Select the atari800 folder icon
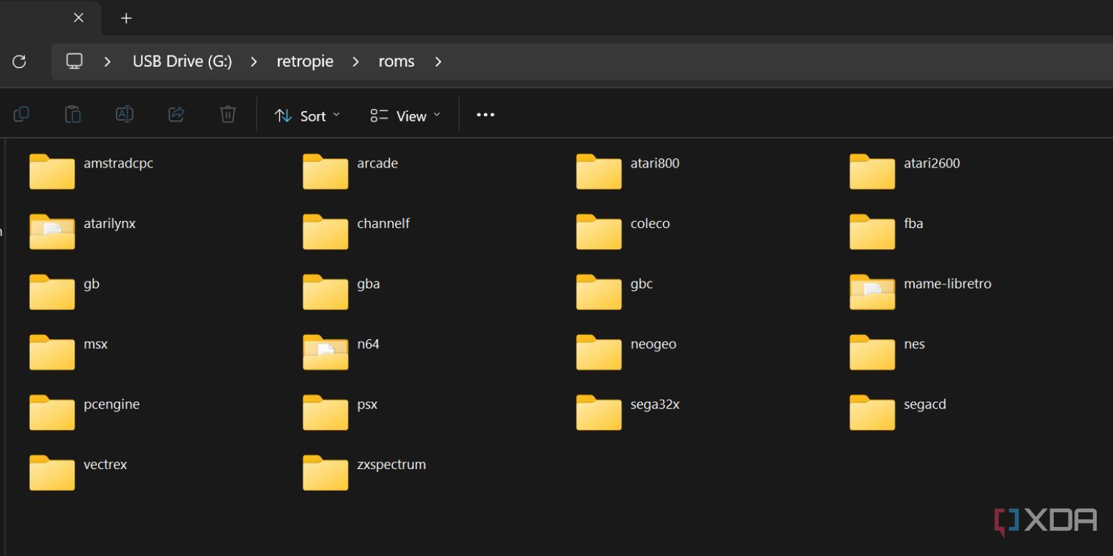 point(599,172)
